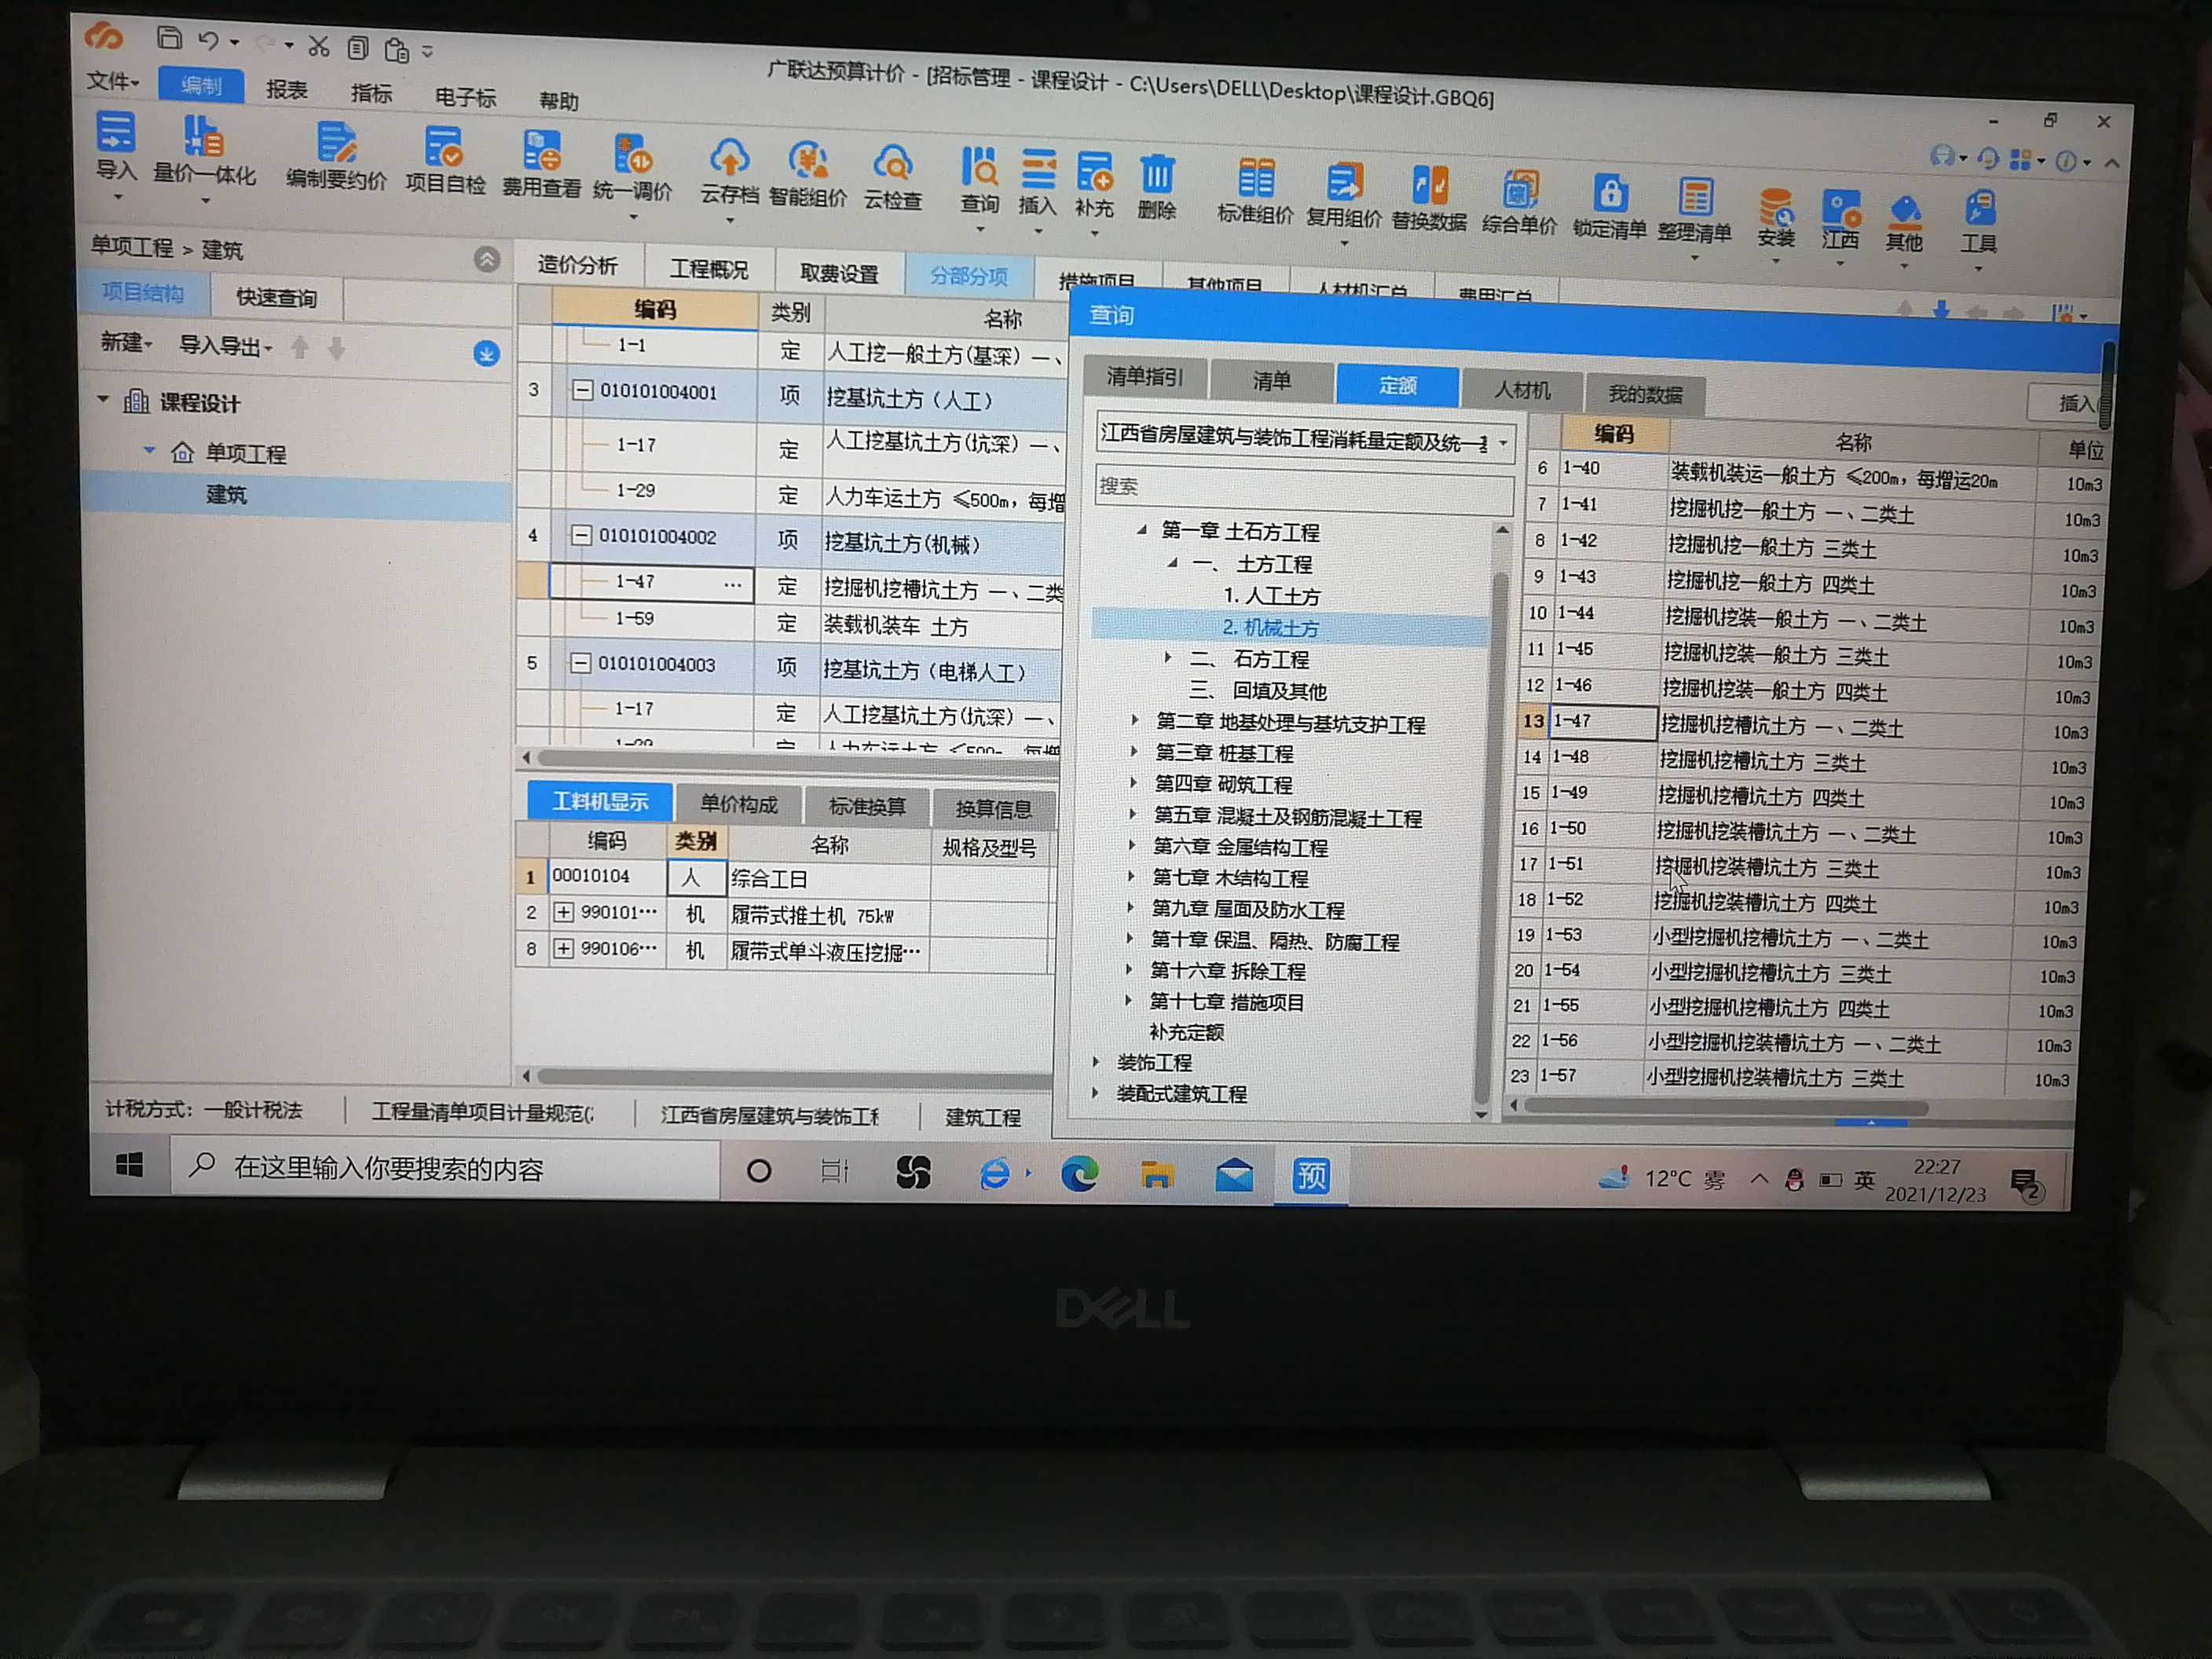Expand 第二章 地基处理与基坑支护工程
Image resolution: width=2212 pixels, height=1659 pixels.
click(1134, 719)
